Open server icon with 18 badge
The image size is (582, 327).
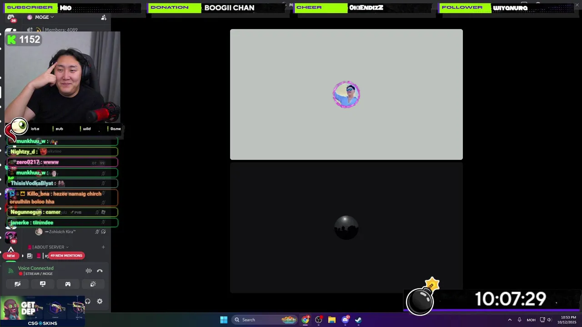coord(11,237)
